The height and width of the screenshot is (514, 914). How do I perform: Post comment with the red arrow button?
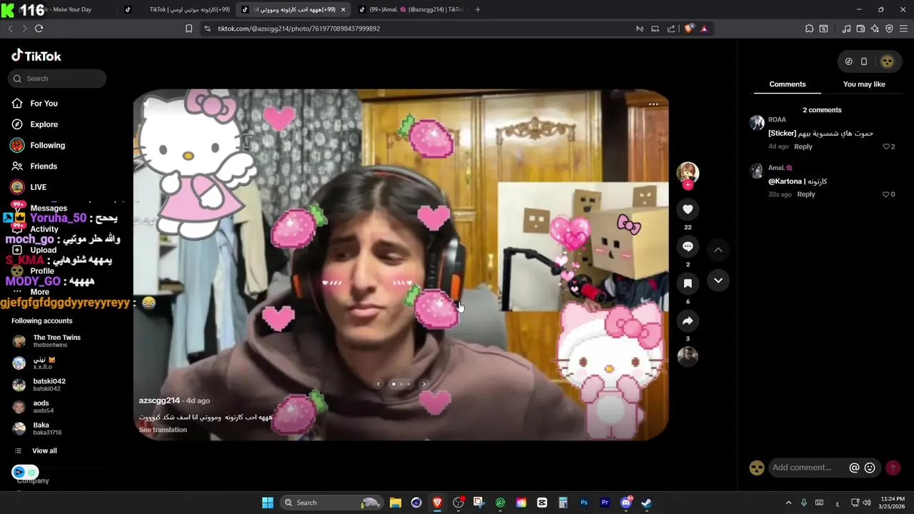(x=893, y=468)
